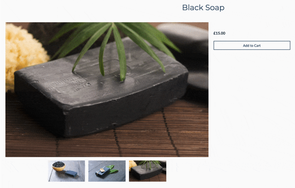The height and width of the screenshot is (188, 295).
Task: Show third gallery image with yellow sponge
Action: [147, 171]
